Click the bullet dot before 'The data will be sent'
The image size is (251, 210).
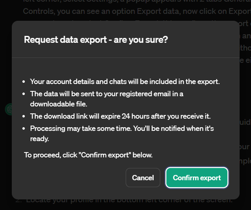click(x=24, y=94)
